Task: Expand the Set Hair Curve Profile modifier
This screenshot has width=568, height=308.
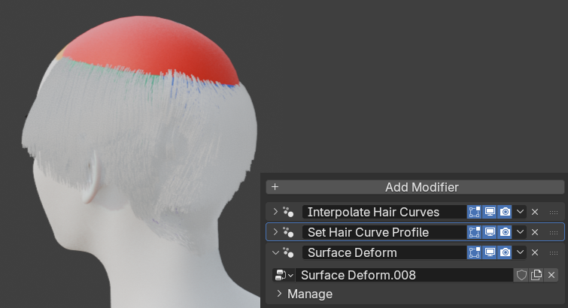Action: tap(275, 232)
